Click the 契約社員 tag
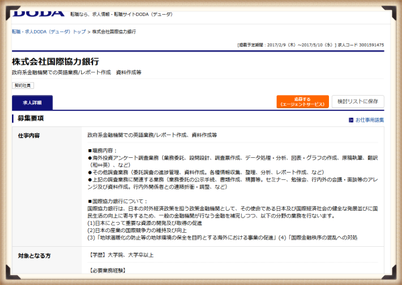The width and height of the screenshot is (402, 285). 23,86
